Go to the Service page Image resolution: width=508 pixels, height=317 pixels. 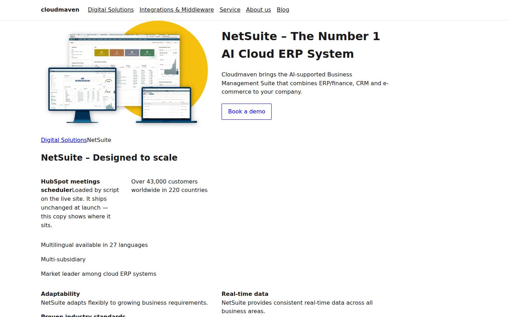tap(230, 10)
